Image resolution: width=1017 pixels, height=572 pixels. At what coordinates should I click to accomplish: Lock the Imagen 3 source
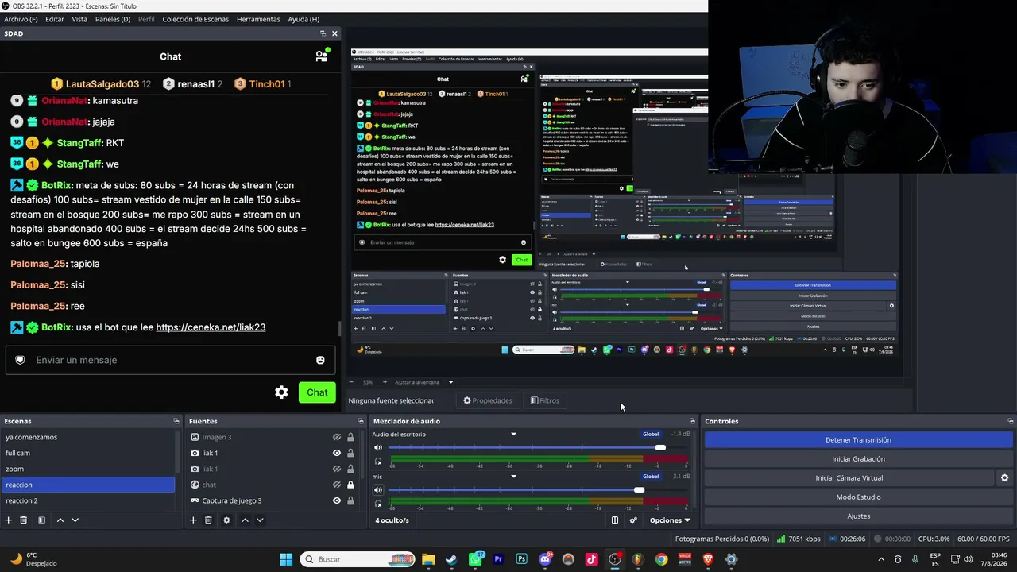[350, 437]
